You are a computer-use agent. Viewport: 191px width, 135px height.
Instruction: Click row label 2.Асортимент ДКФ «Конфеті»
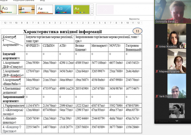(13, 73)
